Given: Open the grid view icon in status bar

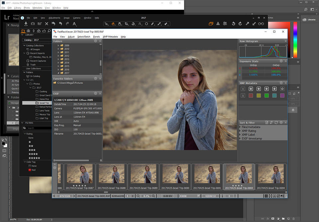Looking at the screenshot, I should click(266, 196).
